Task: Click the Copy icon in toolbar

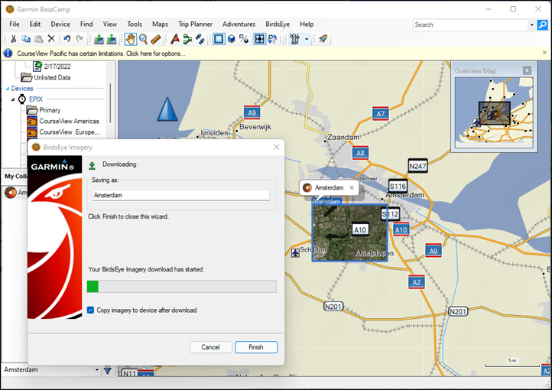Action: [26, 39]
